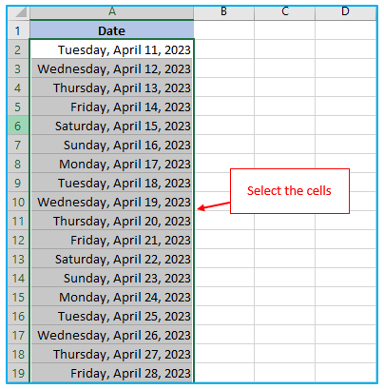Screen dimensions: 384x389
Task: Click cell with Thursday, April 20, 2023
Action: coord(112,221)
